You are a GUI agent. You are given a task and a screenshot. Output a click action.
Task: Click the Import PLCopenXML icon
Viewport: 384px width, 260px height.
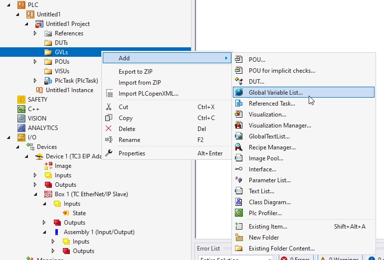[x=110, y=93]
